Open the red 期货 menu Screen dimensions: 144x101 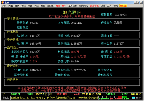pyautogui.click(x=58, y=6)
